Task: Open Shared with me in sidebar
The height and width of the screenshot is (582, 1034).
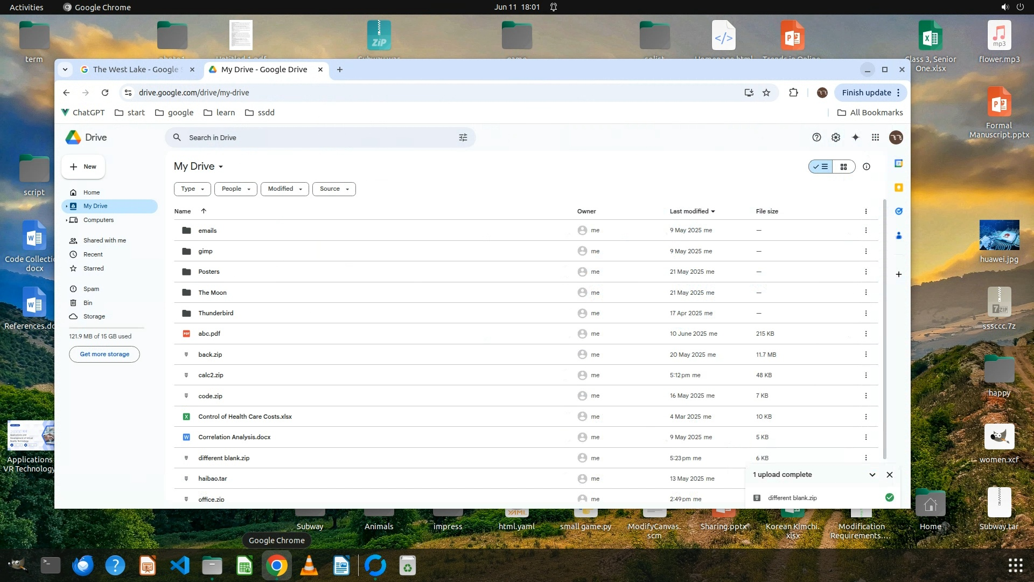Action: [104, 240]
